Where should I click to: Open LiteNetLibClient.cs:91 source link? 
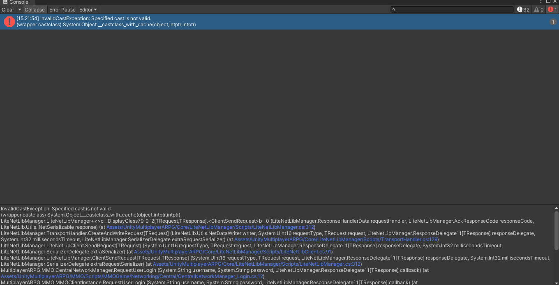[x=233, y=252]
